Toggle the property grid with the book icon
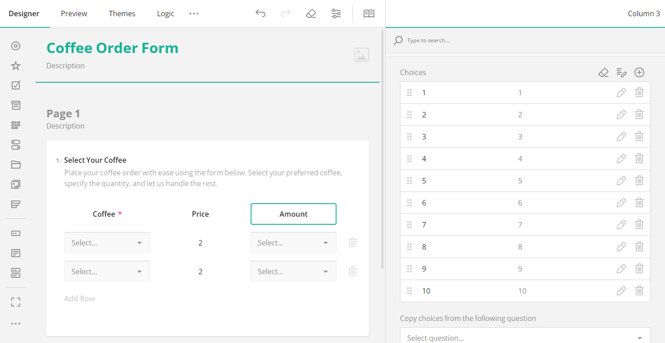This screenshot has width=665, height=343. coord(368,13)
